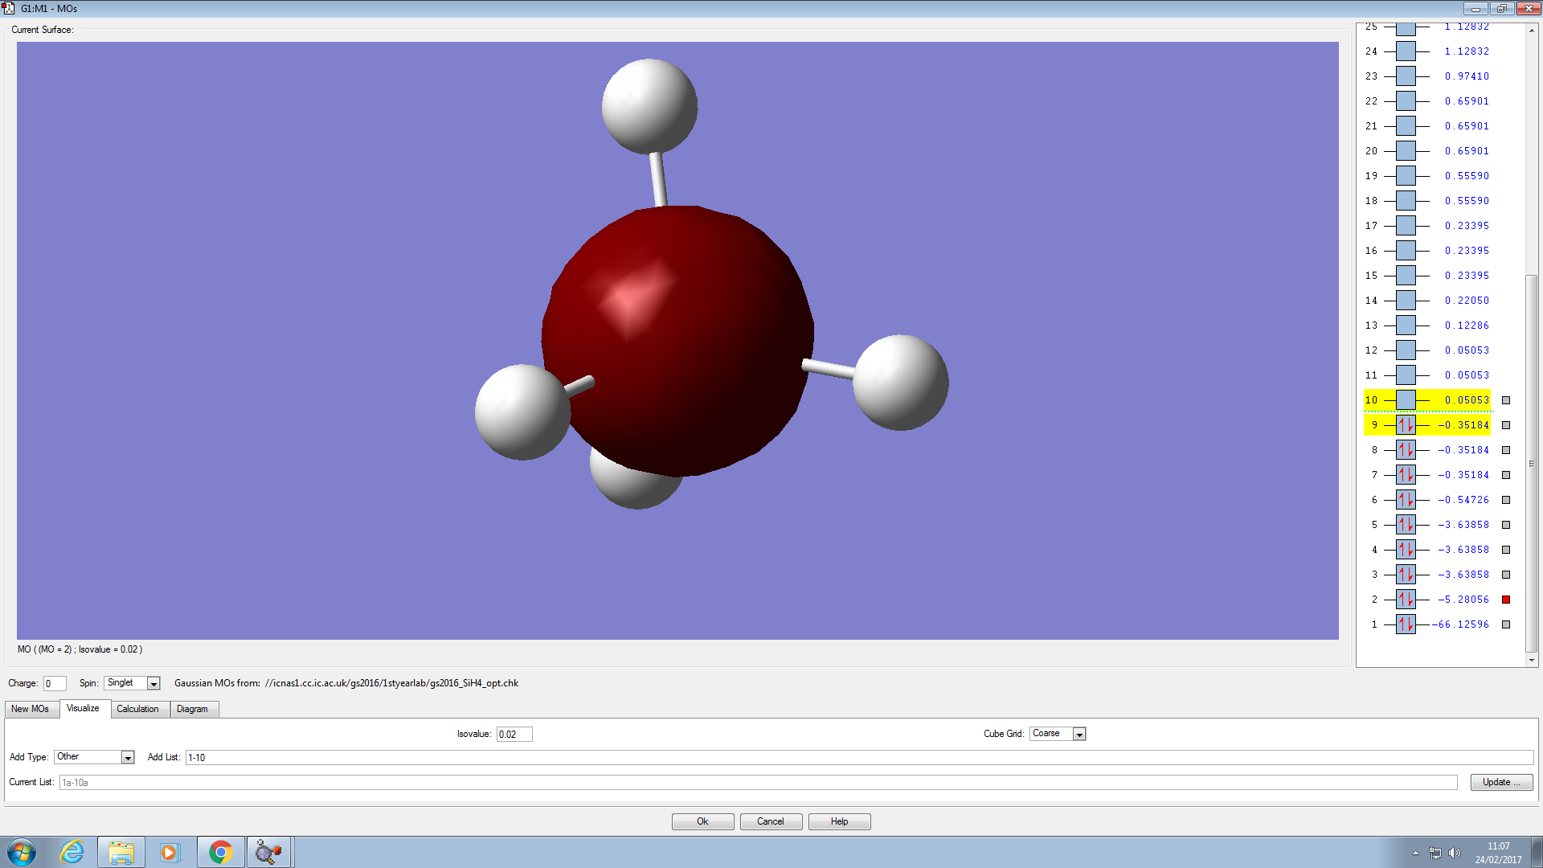Open the Chrome taskbar icon

pyautogui.click(x=221, y=852)
